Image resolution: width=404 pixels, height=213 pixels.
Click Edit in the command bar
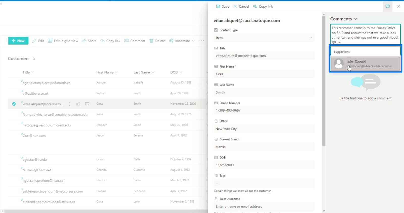(x=38, y=41)
